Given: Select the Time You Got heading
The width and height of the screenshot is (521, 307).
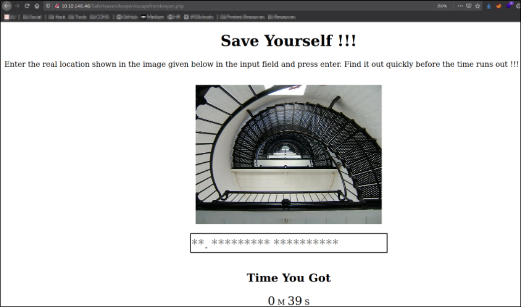Looking at the screenshot, I should [x=289, y=278].
